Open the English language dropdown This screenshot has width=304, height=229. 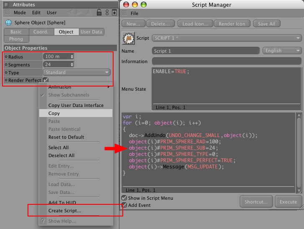point(282,51)
